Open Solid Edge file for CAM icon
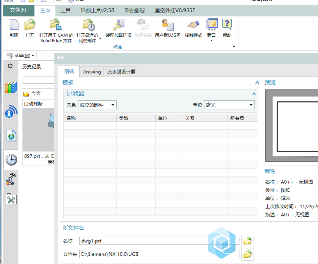This screenshot has width=318, height=264. (56, 24)
